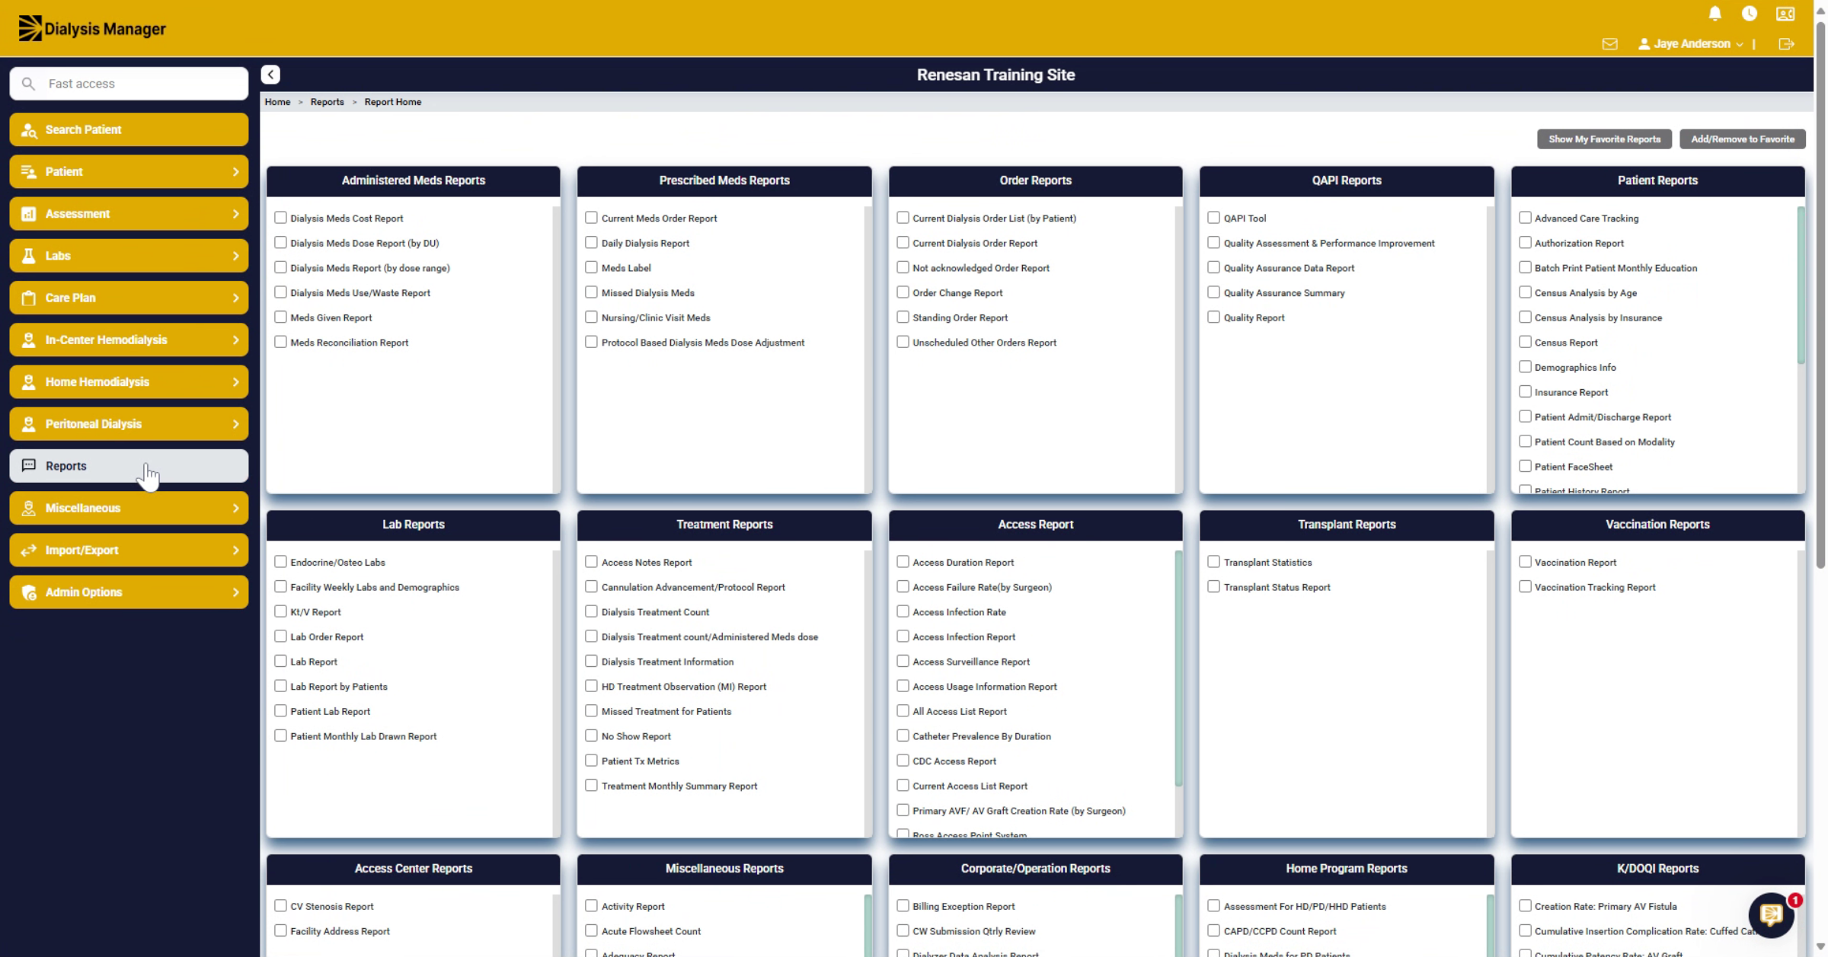Viewport: 1828px width, 957px height.
Task: Open Search Patient in sidebar
Action: pos(129,129)
